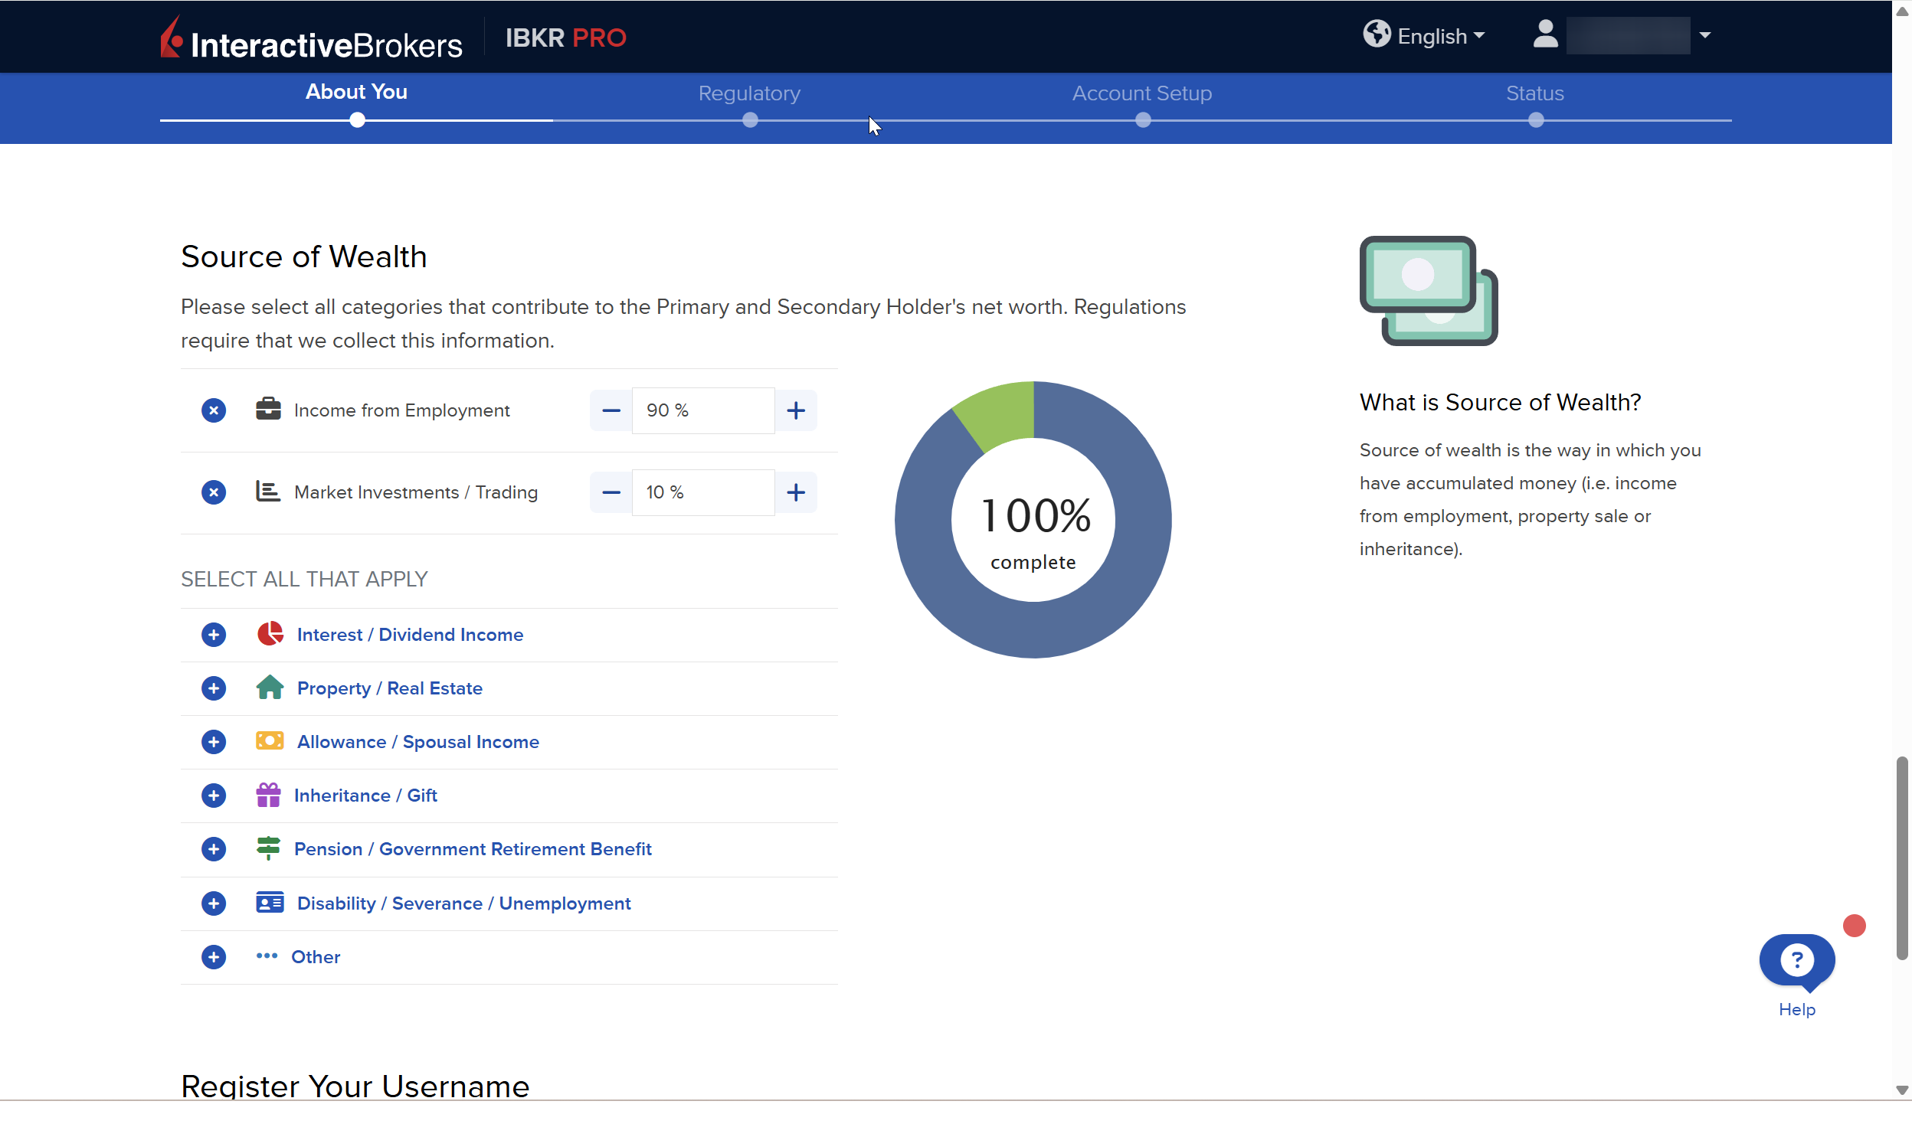Click the Property house icon

coord(269,688)
